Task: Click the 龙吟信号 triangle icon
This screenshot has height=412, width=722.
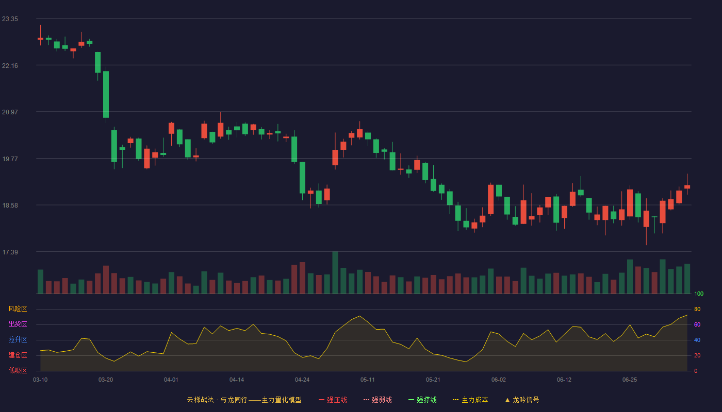Action: pyautogui.click(x=507, y=400)
